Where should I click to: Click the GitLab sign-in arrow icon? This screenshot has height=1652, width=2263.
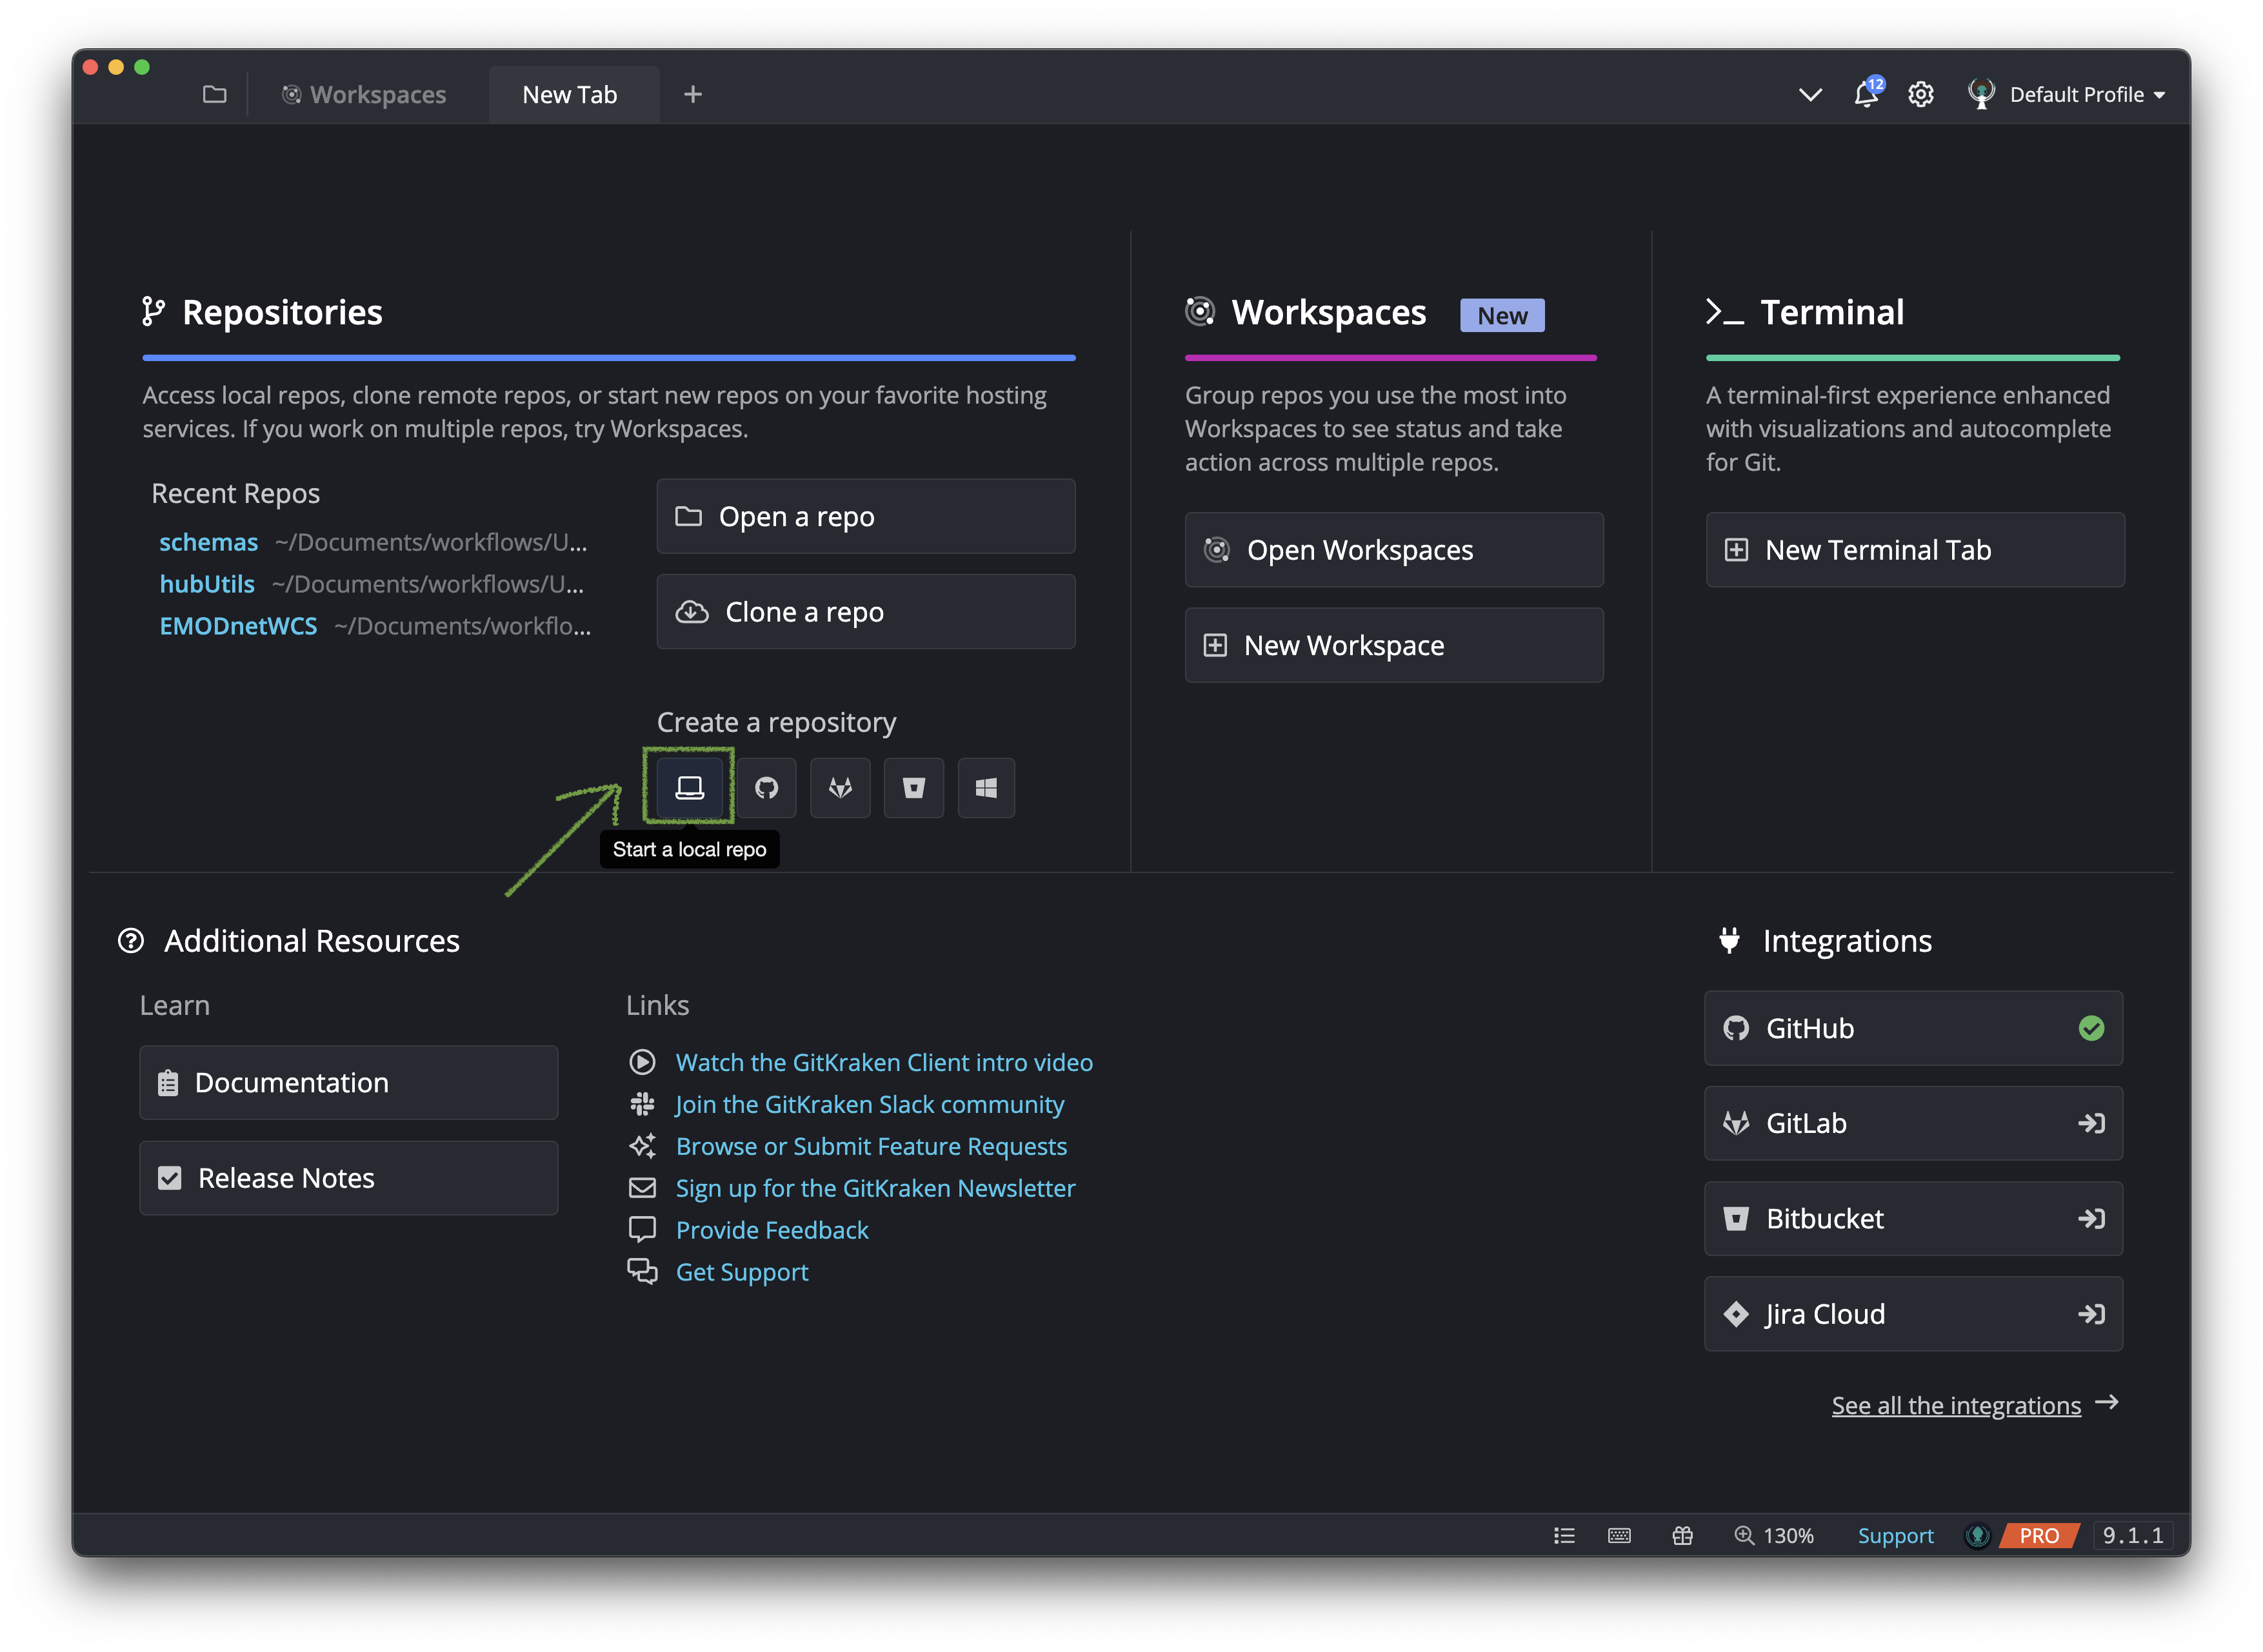tap(2091, 1123)
